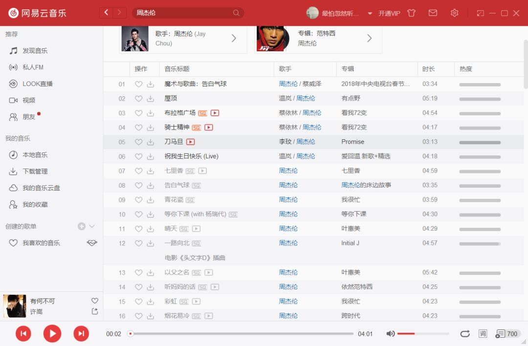Download the song 祝我生日快乐 (Live)
Screen dimensions: 528x346
[x=150, y=156]
